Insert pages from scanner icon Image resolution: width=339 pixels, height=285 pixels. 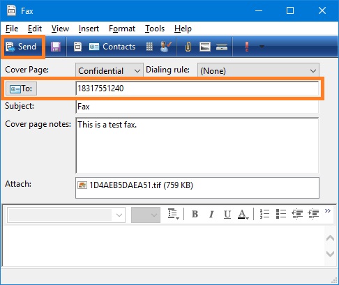pos(222,47)
